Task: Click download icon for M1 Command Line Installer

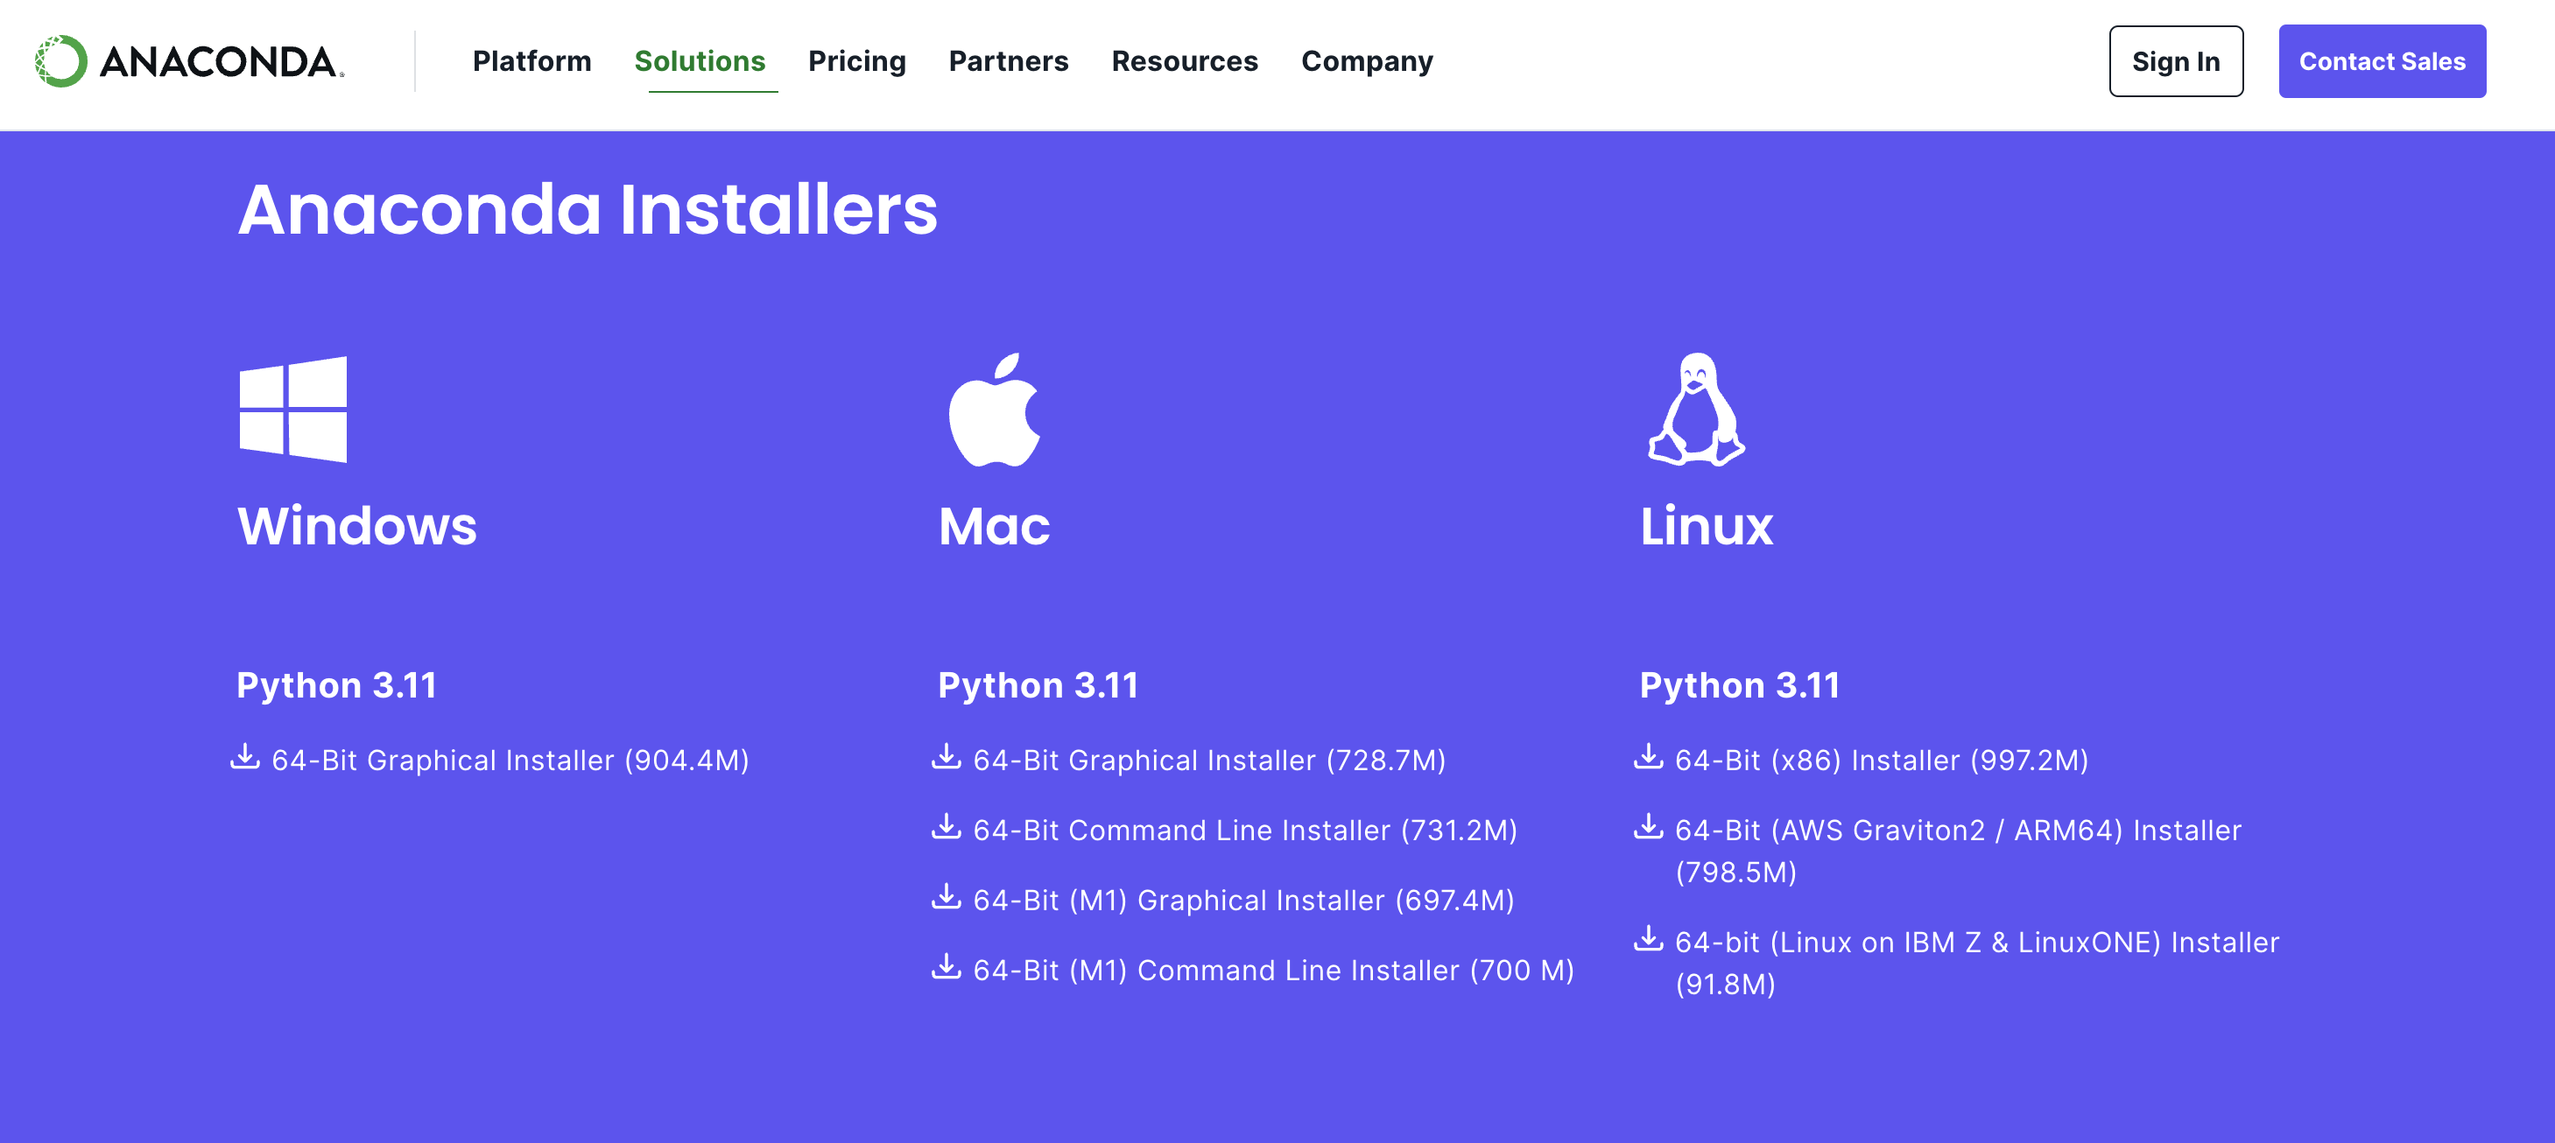Action: (x=947, y=966)
